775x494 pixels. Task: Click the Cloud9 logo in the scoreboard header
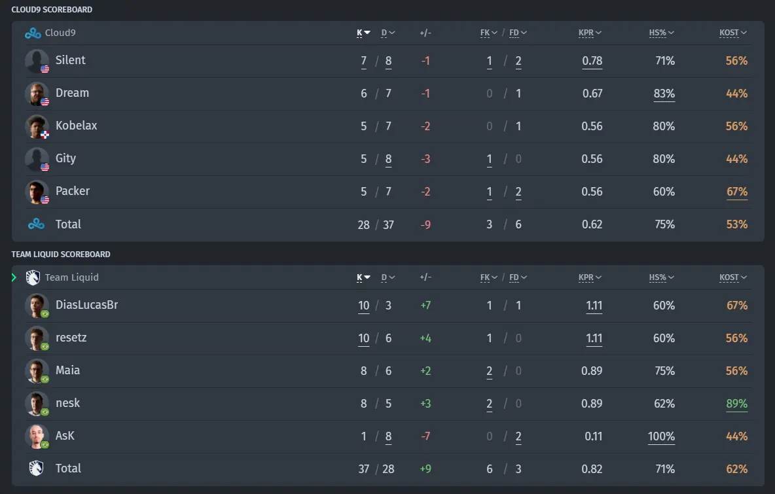[33, 33]
